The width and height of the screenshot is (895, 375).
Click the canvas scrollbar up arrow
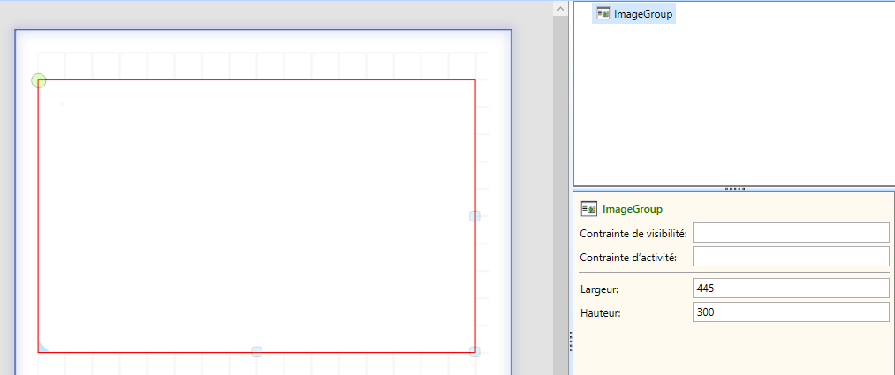coord(560,8)
